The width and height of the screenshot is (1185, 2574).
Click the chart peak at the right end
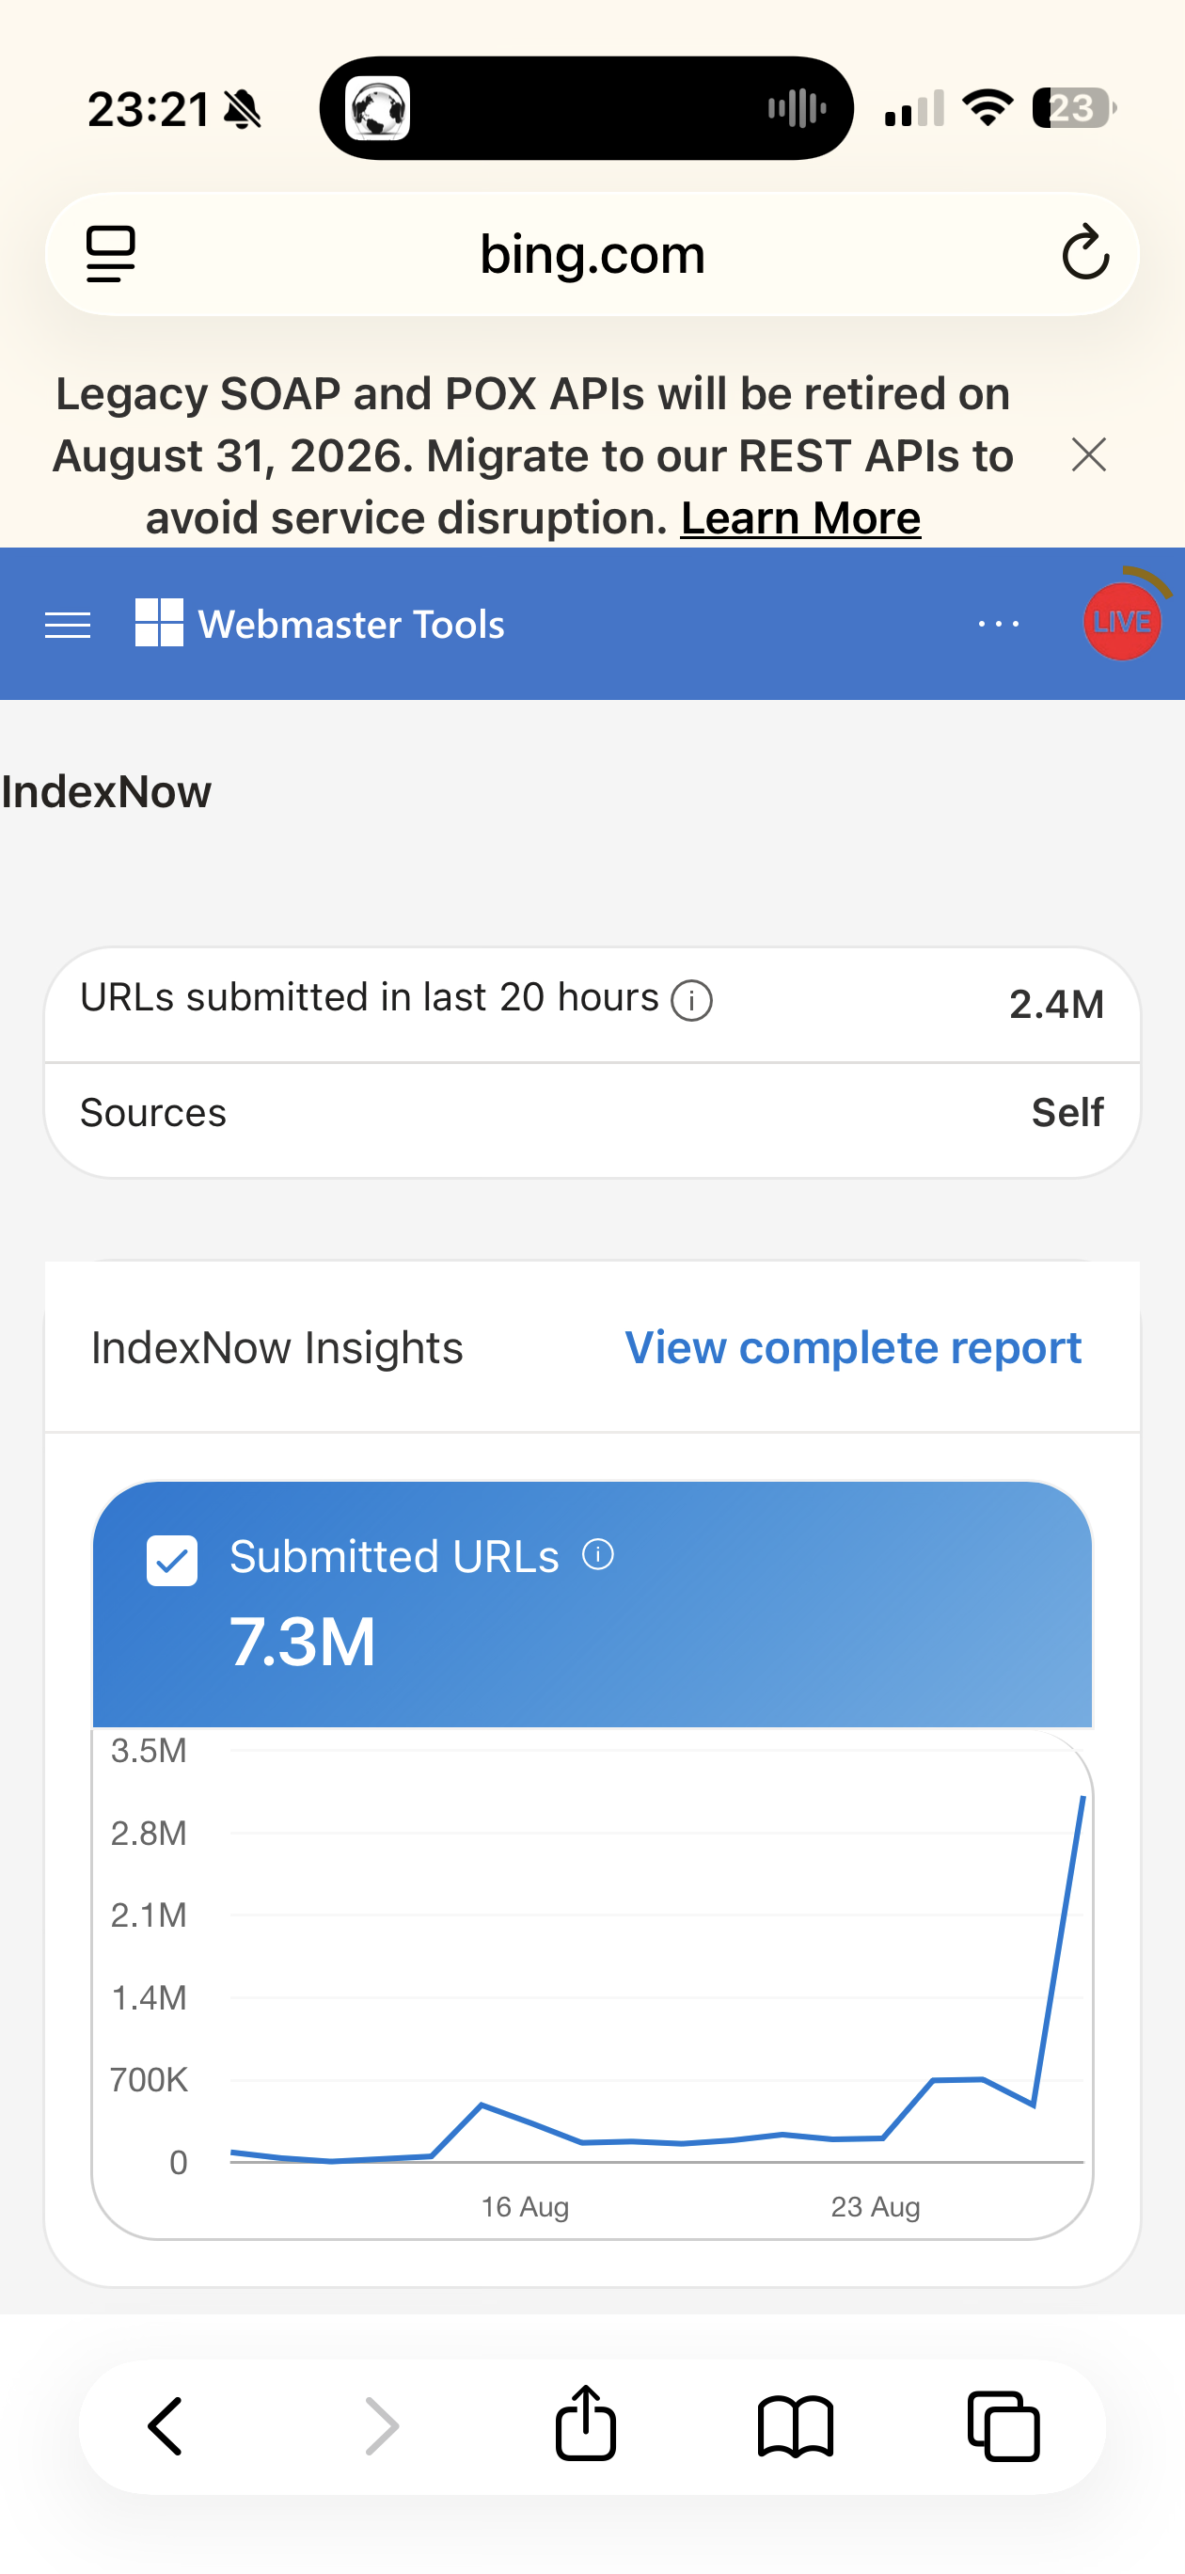point(1083,1797)
